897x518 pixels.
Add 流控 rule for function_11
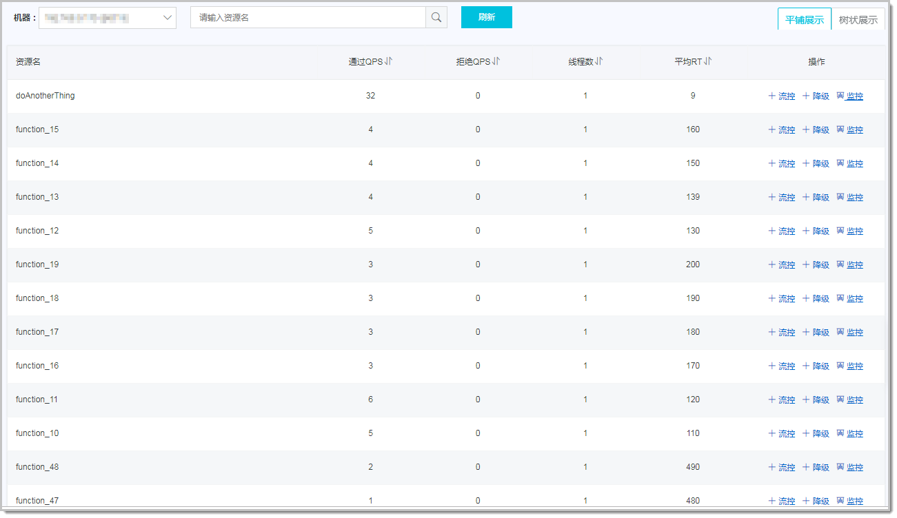point(782,400)
